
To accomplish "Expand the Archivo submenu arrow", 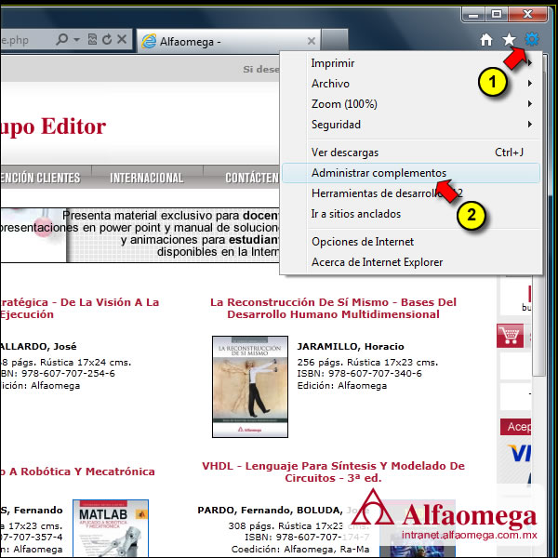I will [x=530, y=84].
